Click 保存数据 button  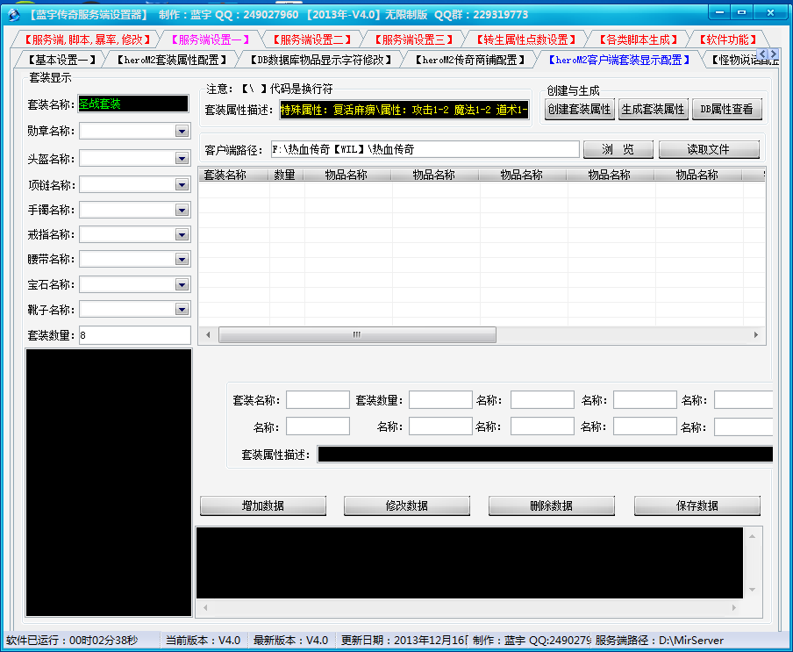click(x=697, y=505)
